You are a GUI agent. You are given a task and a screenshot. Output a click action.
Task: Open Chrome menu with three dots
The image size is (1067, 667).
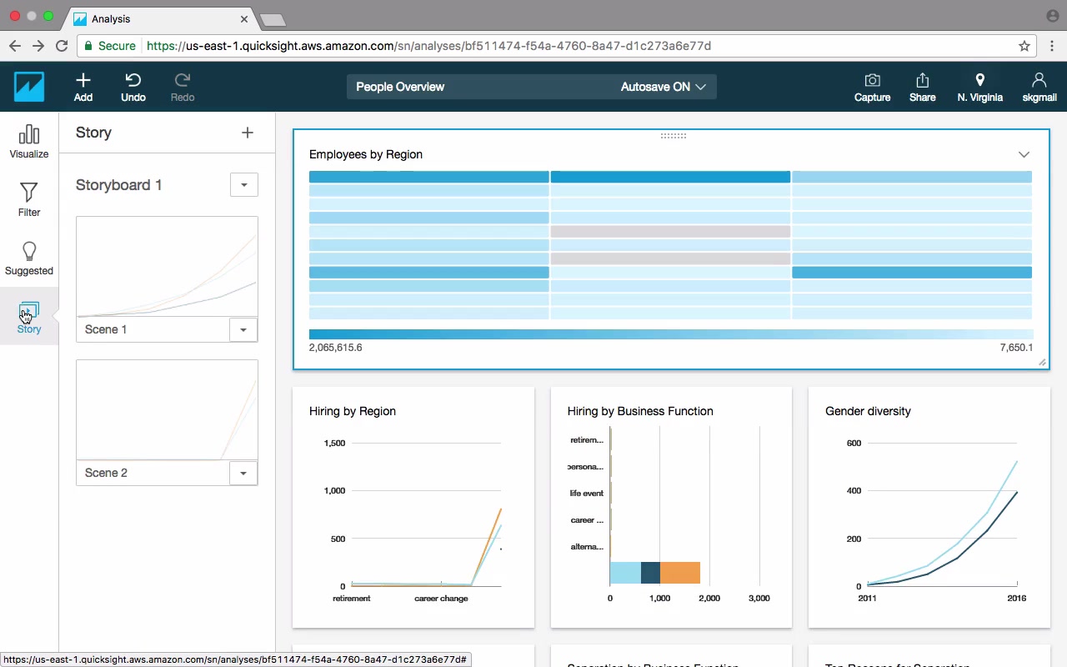click(x=1053, y=46)
